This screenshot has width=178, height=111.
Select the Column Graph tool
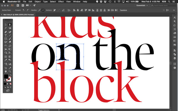10,64
